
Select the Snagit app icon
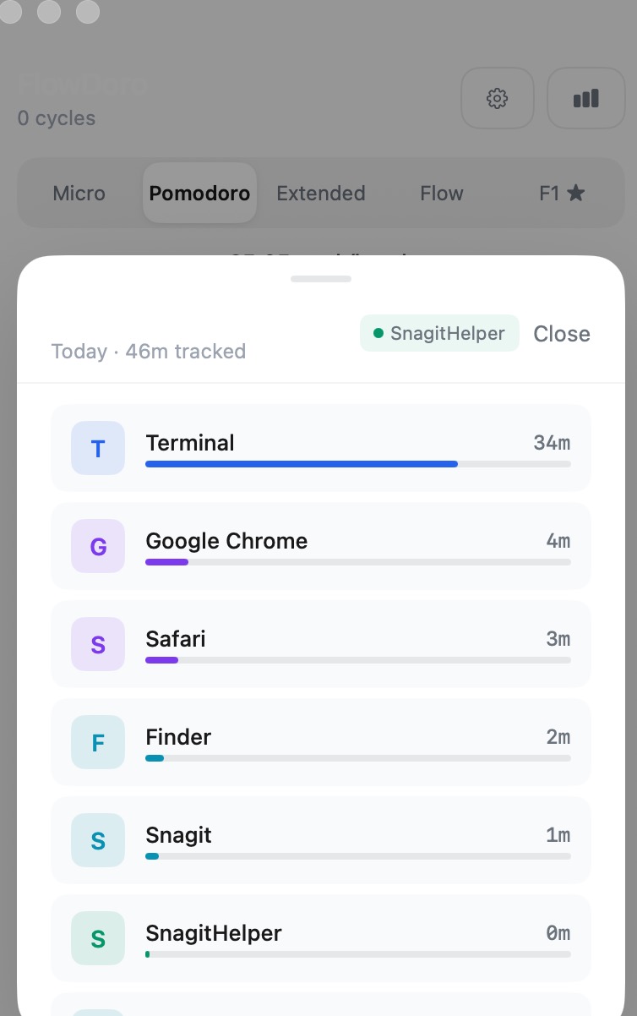[98, 840]
